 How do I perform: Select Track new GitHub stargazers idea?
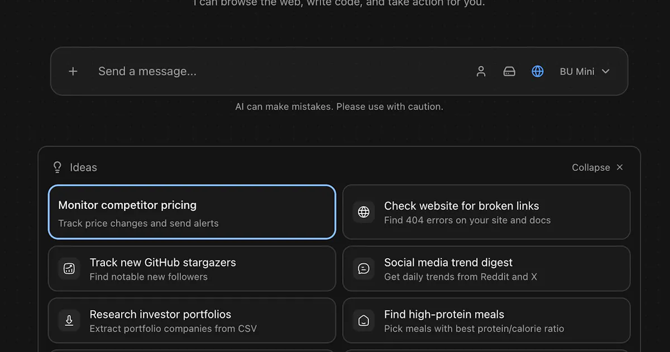pos(192,269)
